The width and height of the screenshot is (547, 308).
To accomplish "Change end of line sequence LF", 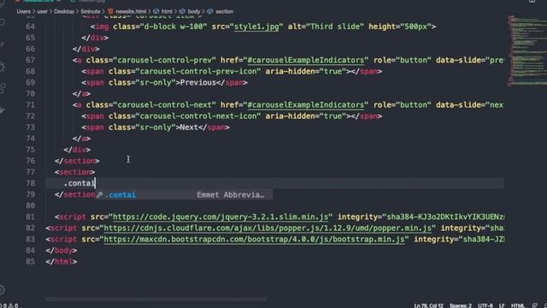I will tap(502, 305).
